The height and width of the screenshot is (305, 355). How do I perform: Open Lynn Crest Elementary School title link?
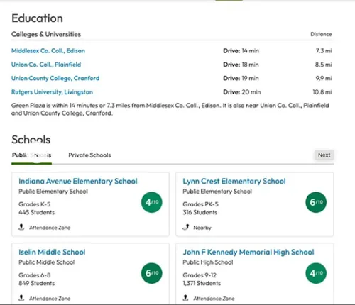point(234,182)
